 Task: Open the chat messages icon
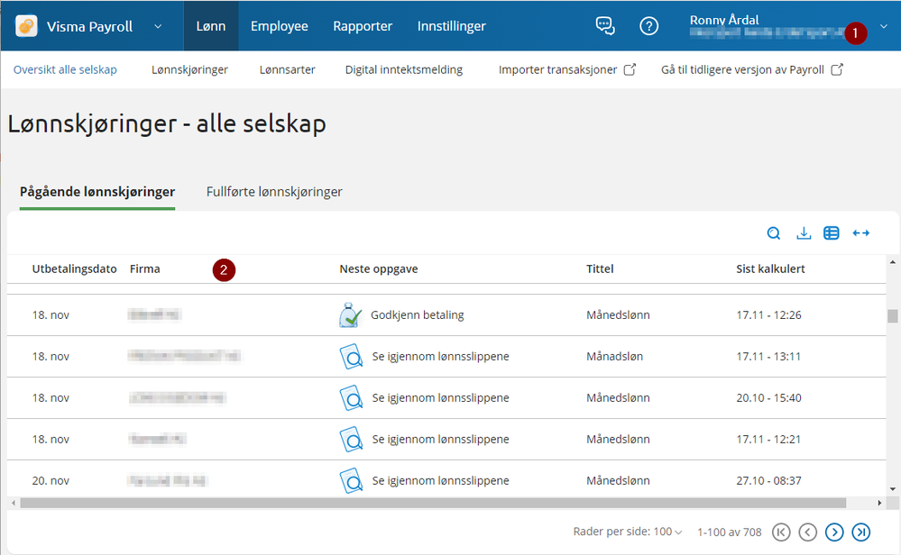point(605,26)
